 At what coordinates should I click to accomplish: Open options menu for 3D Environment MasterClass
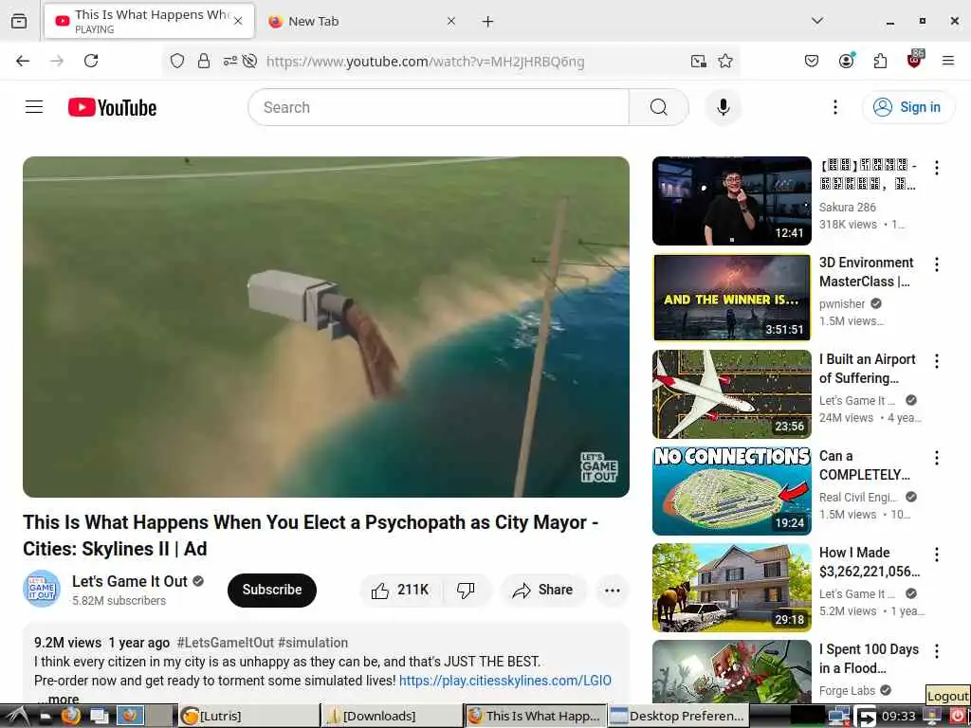point(936,264)
